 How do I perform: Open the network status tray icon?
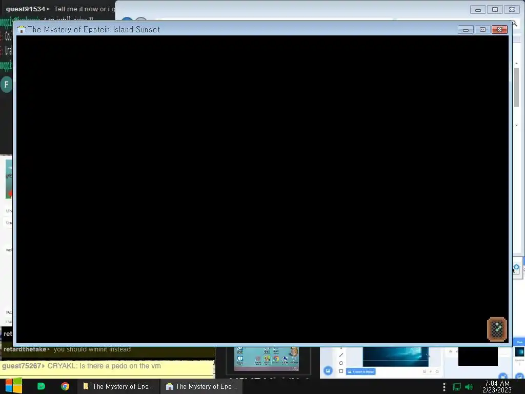(457, 387)
